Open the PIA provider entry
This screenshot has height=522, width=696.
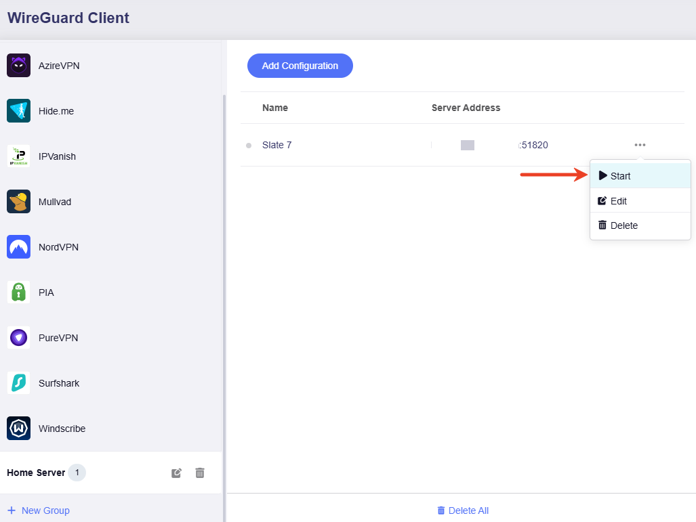[45, 292]
